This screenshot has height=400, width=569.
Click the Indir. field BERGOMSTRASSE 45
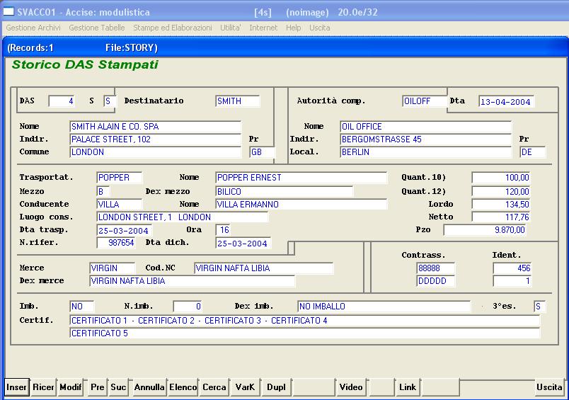(x=425, y=139)
